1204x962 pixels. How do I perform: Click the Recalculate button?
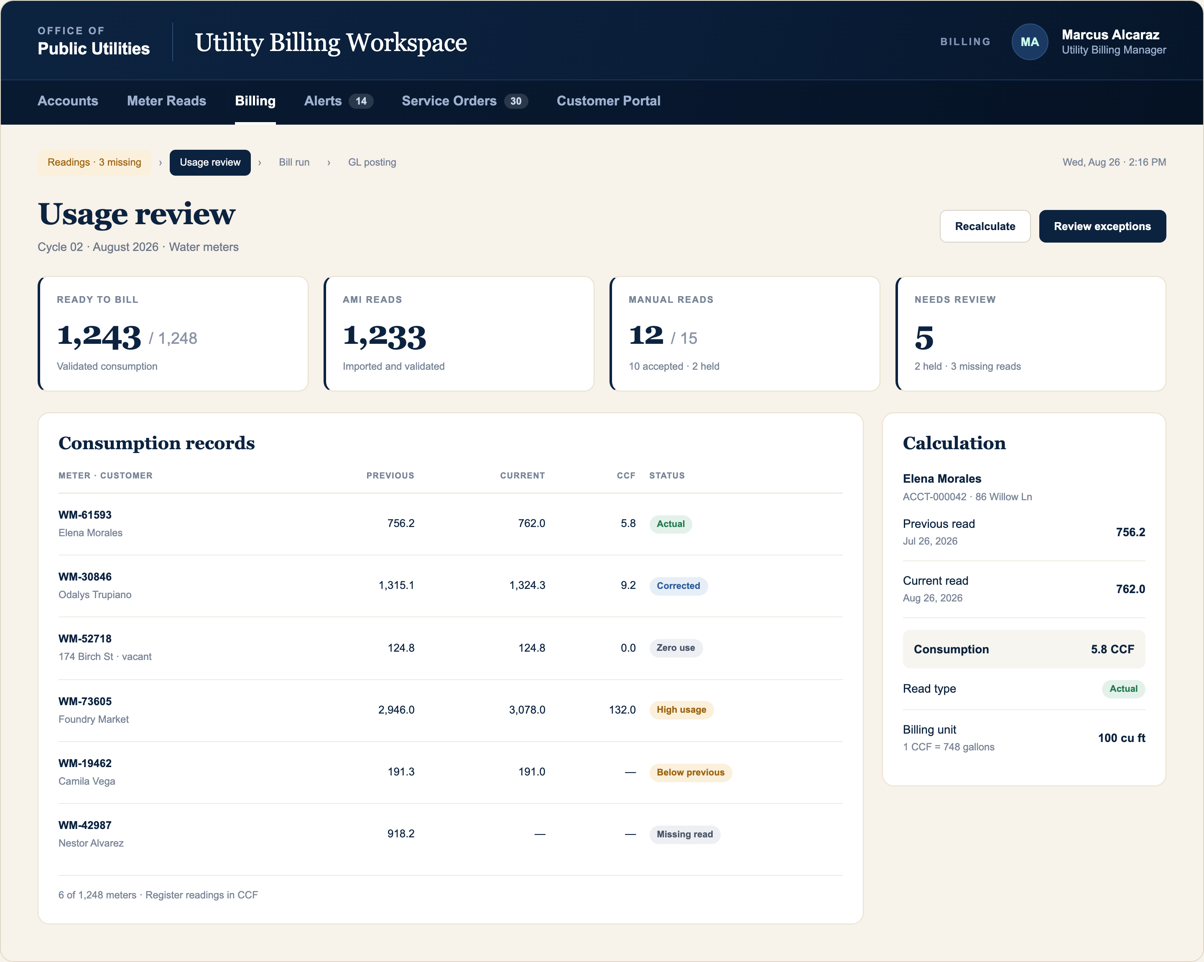point(985,226)
